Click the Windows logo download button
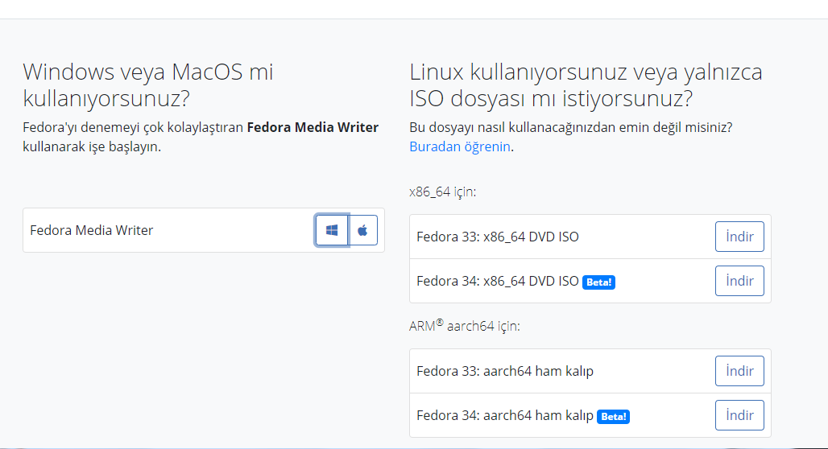This screenshot has height=449, width=828. pos(332,230)
